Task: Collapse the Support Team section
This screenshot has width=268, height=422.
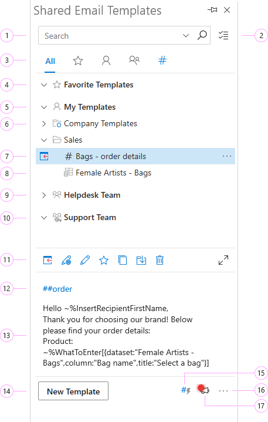Action: 44,218
